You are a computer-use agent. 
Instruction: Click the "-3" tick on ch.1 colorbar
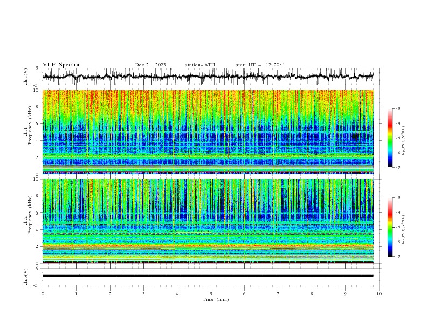[x=398, y=108]
